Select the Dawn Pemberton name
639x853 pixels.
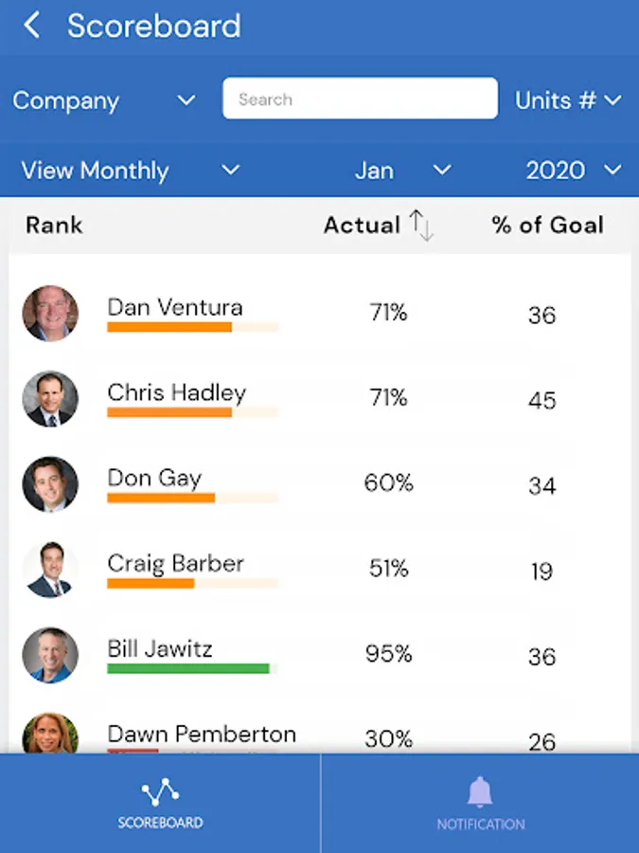[202, 734]
